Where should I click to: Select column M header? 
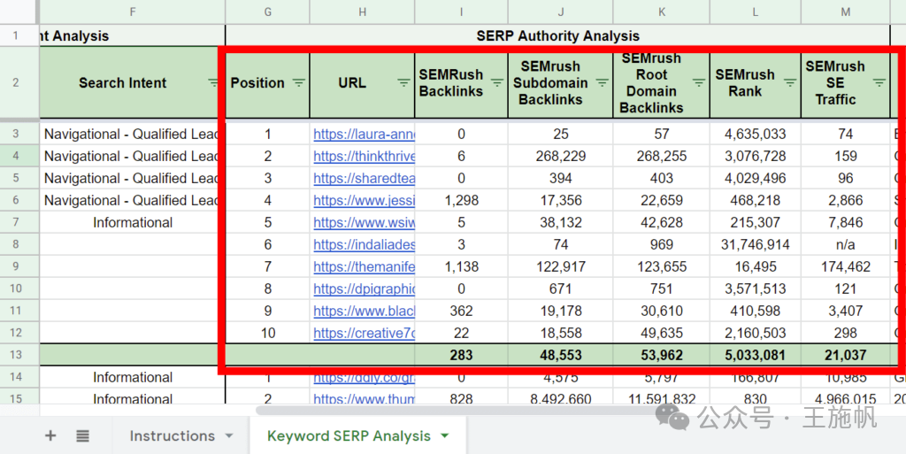[845, 12]
